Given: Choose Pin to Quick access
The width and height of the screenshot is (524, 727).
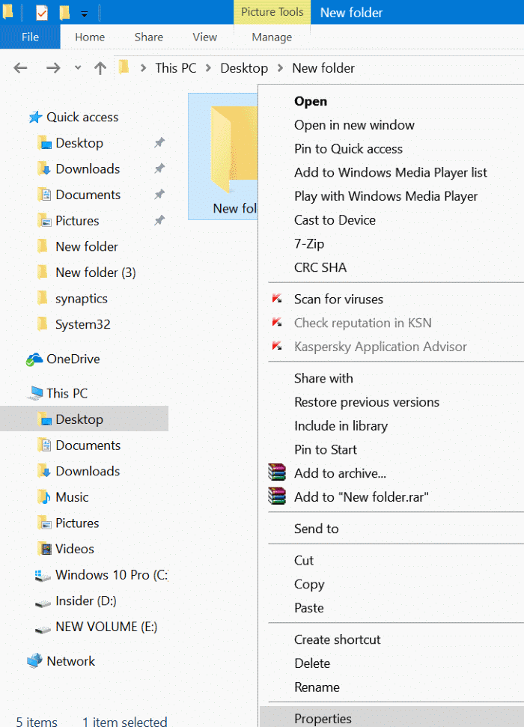Looking at the screenshot, I should pos(348,148).
